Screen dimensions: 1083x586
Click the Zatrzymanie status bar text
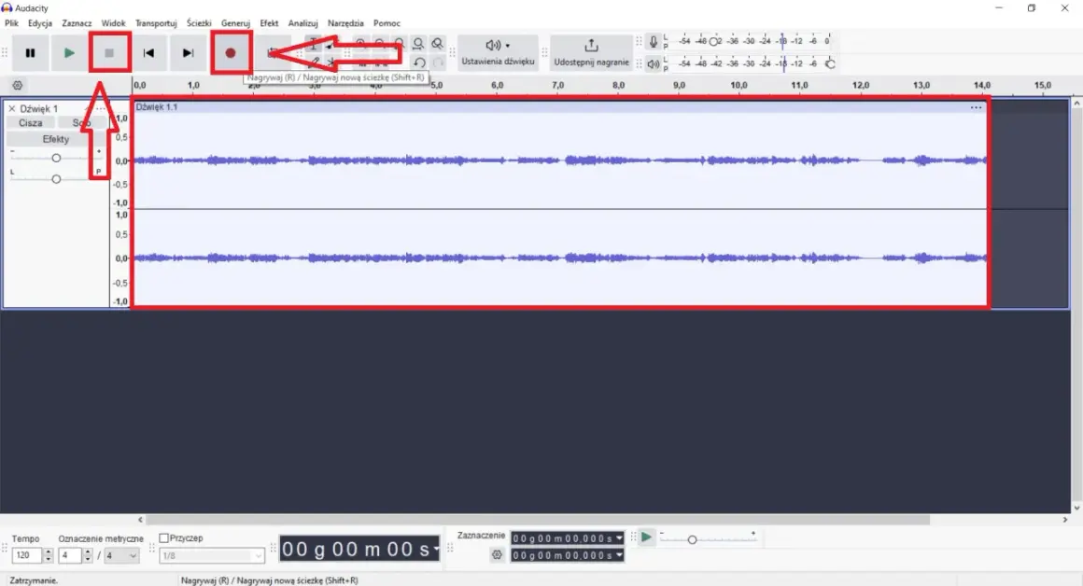coord(34,580)
